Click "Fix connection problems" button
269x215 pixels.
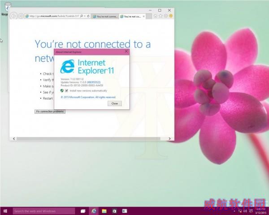(x=50, y=112)
